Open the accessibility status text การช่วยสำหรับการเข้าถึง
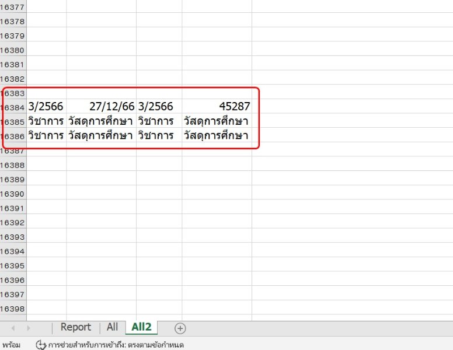 pos(117,345)
